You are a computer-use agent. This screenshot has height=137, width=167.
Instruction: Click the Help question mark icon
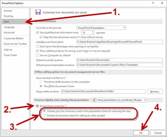tap(153, 3)
